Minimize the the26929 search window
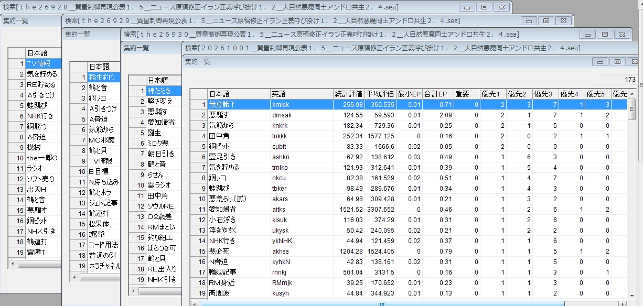Screen dimensions: 643x306 pyautogui.click(x=529, y=20)
